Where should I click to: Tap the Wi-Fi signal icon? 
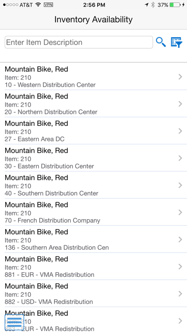38,4
